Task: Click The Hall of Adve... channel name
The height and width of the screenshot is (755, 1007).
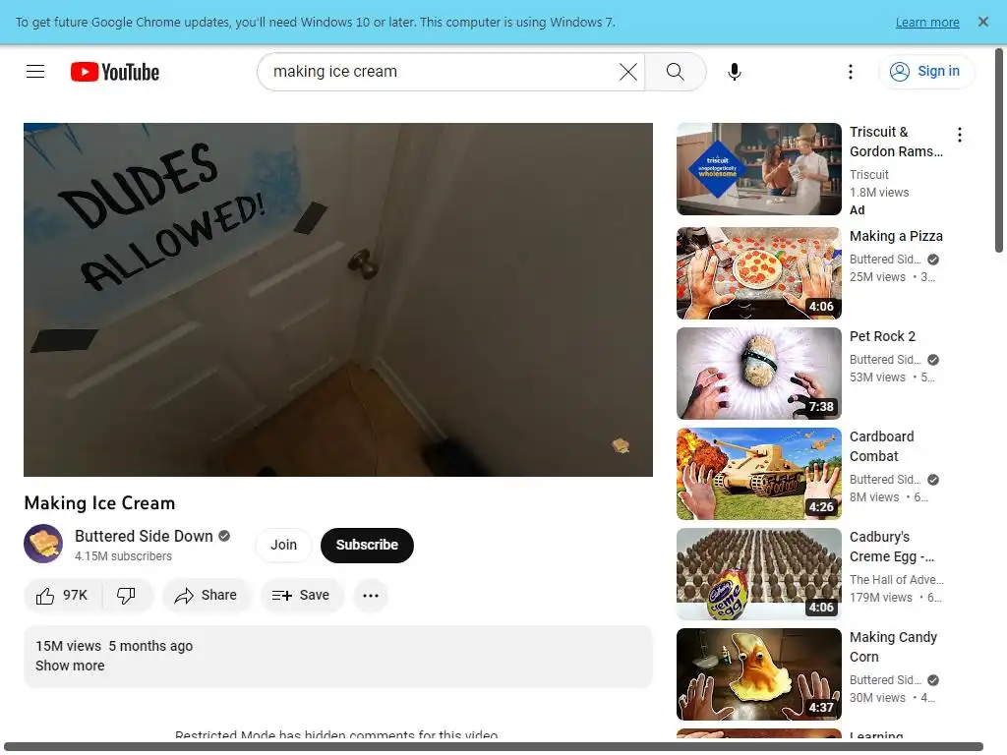Action: [x=897, y=580]
